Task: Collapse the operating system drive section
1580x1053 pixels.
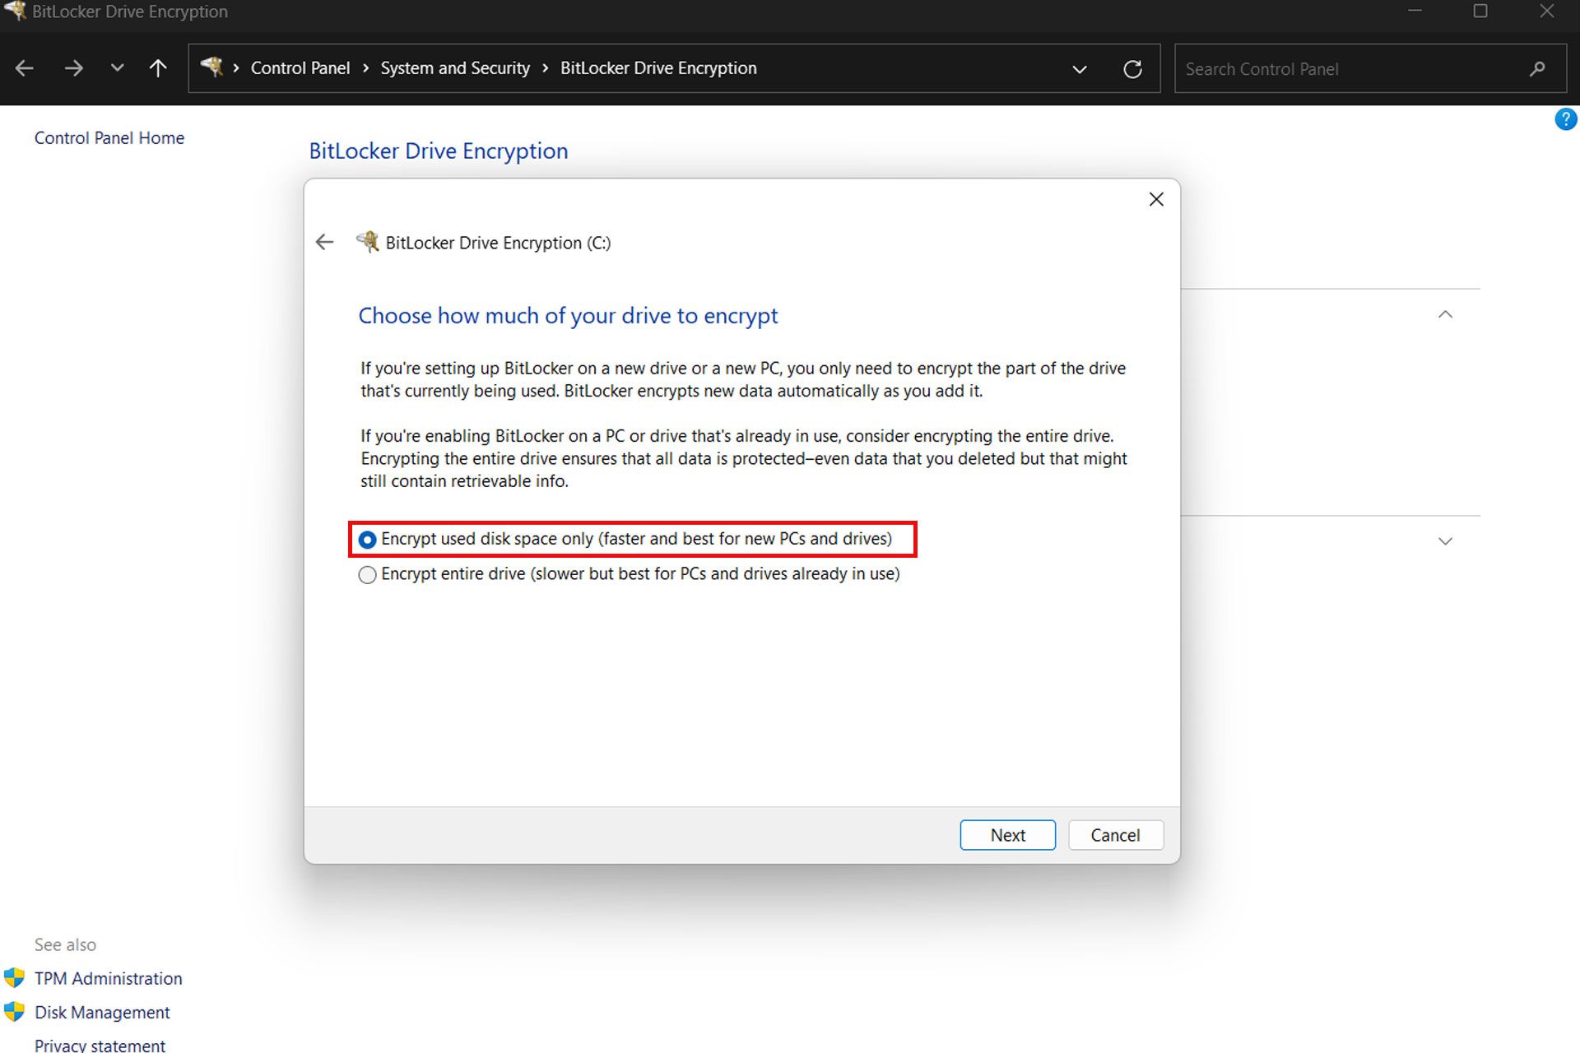Action: (x=1445, y=314)
